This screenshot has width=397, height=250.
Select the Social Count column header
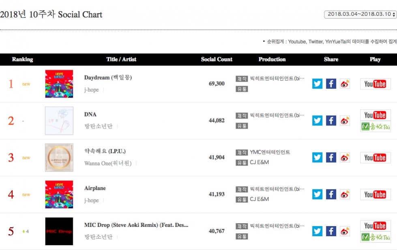tap(217, 59)
